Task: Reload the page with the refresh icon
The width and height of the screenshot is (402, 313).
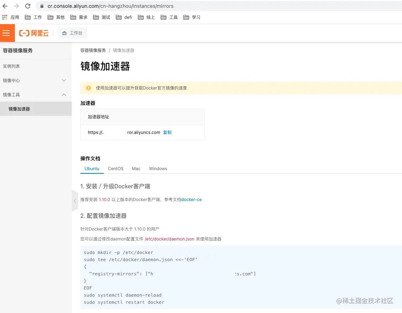Action: [28, 6]
